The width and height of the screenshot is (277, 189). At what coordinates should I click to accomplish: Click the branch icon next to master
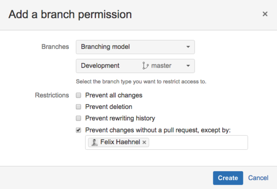[146, 66]
